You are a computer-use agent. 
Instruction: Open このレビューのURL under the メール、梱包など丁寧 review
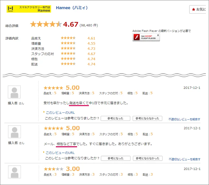pos(60,153)
